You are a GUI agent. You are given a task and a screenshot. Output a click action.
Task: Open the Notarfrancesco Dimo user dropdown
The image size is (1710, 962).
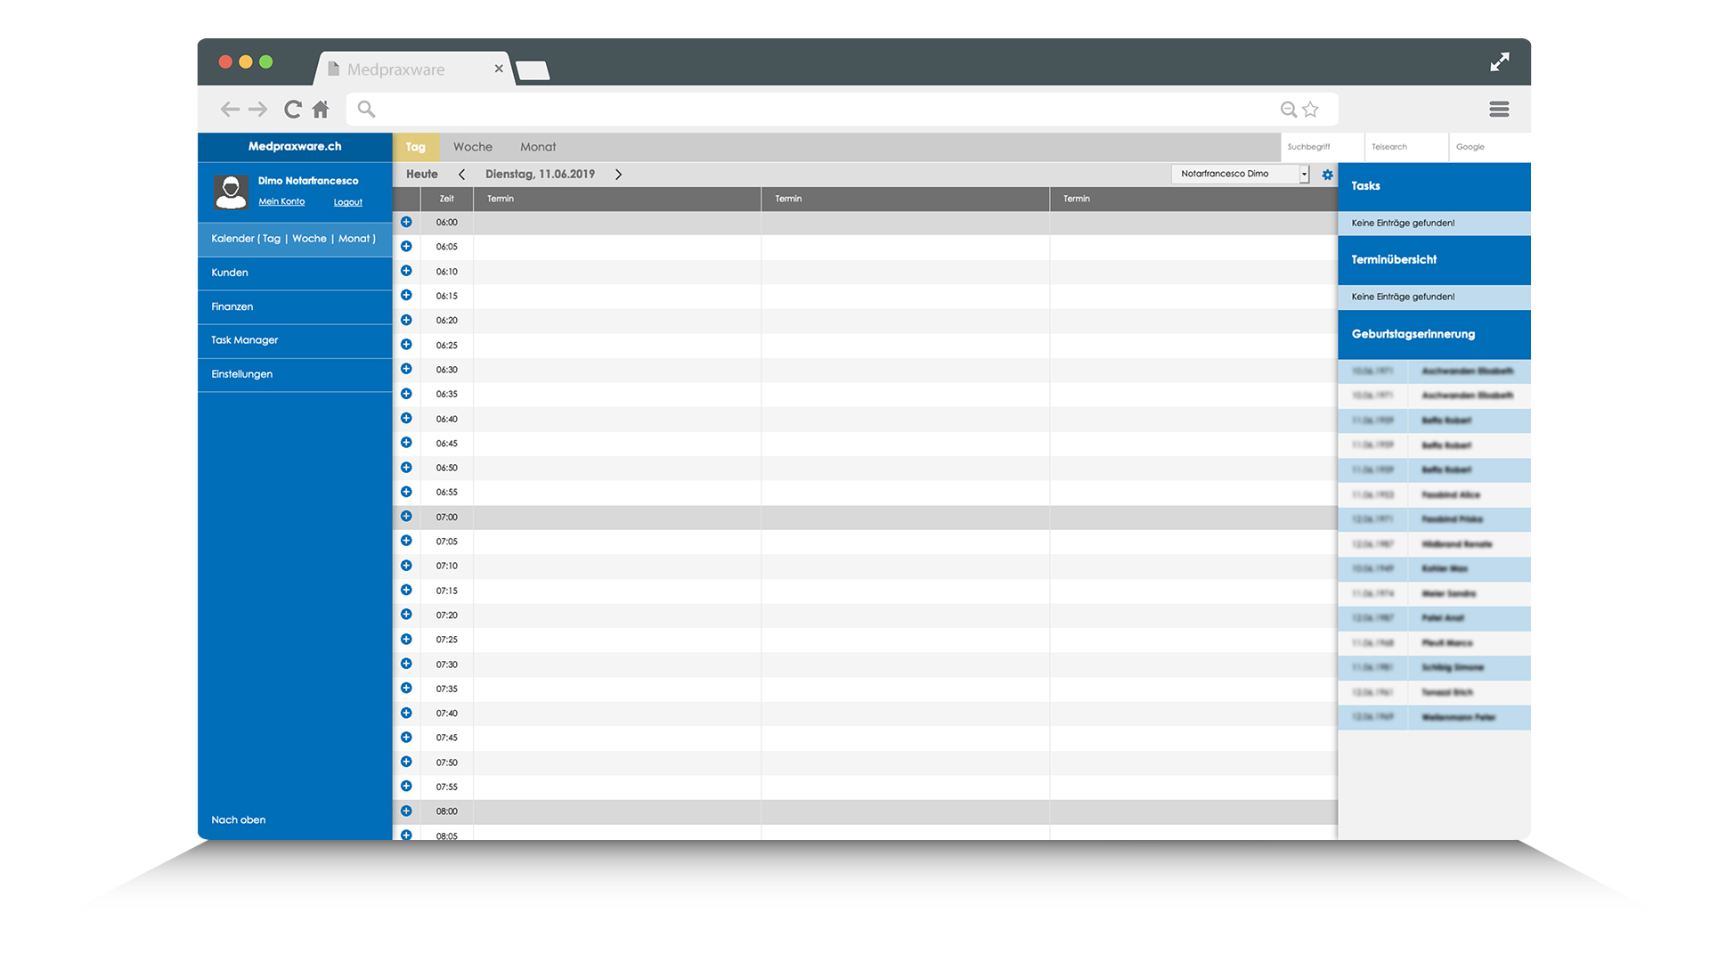[x=1240, y=174]
